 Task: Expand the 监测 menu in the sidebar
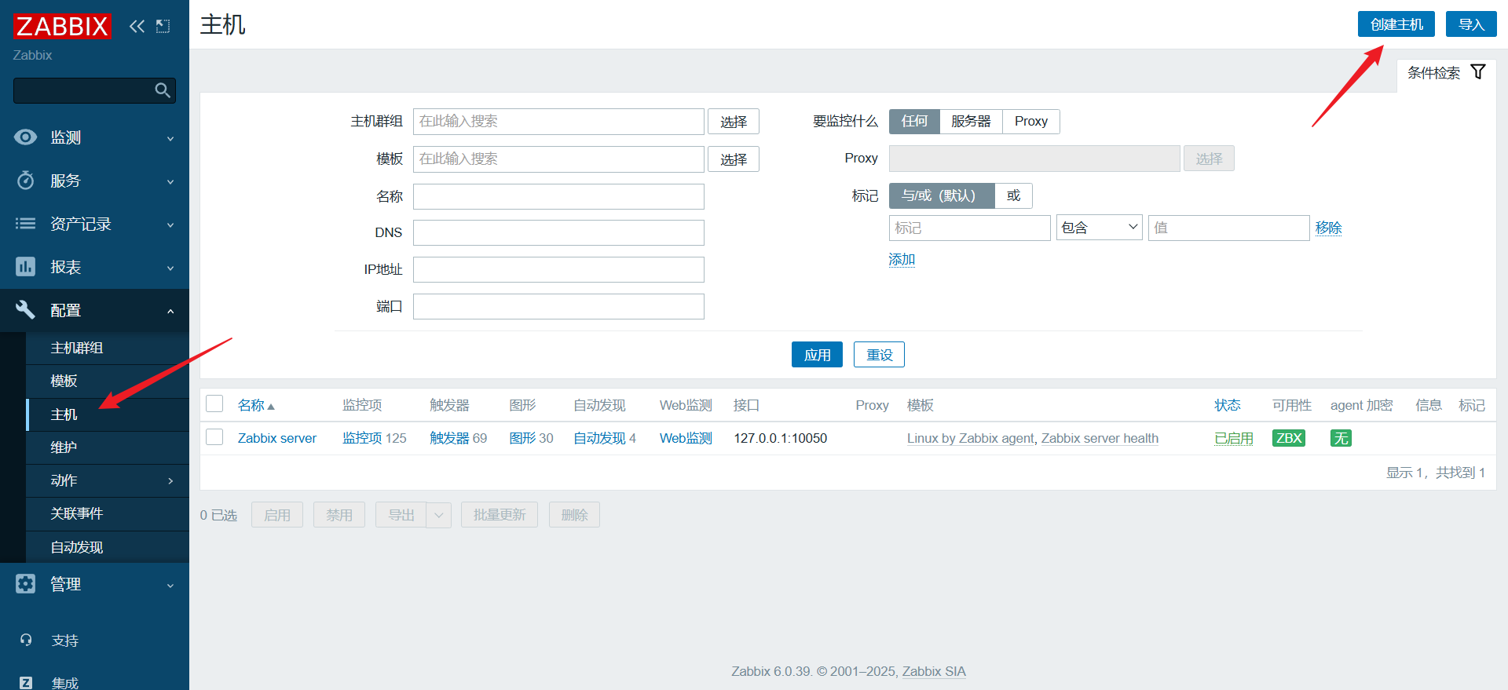pyautogui.click(x=94, y=137)
